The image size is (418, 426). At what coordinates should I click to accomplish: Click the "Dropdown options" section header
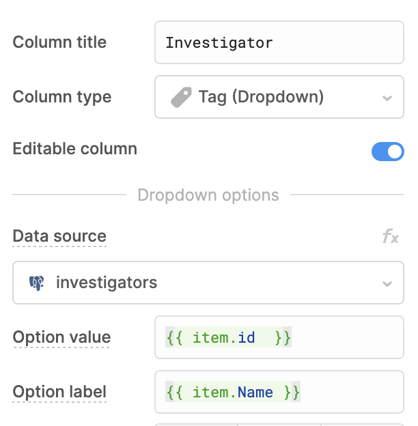[x=208, y=195]
